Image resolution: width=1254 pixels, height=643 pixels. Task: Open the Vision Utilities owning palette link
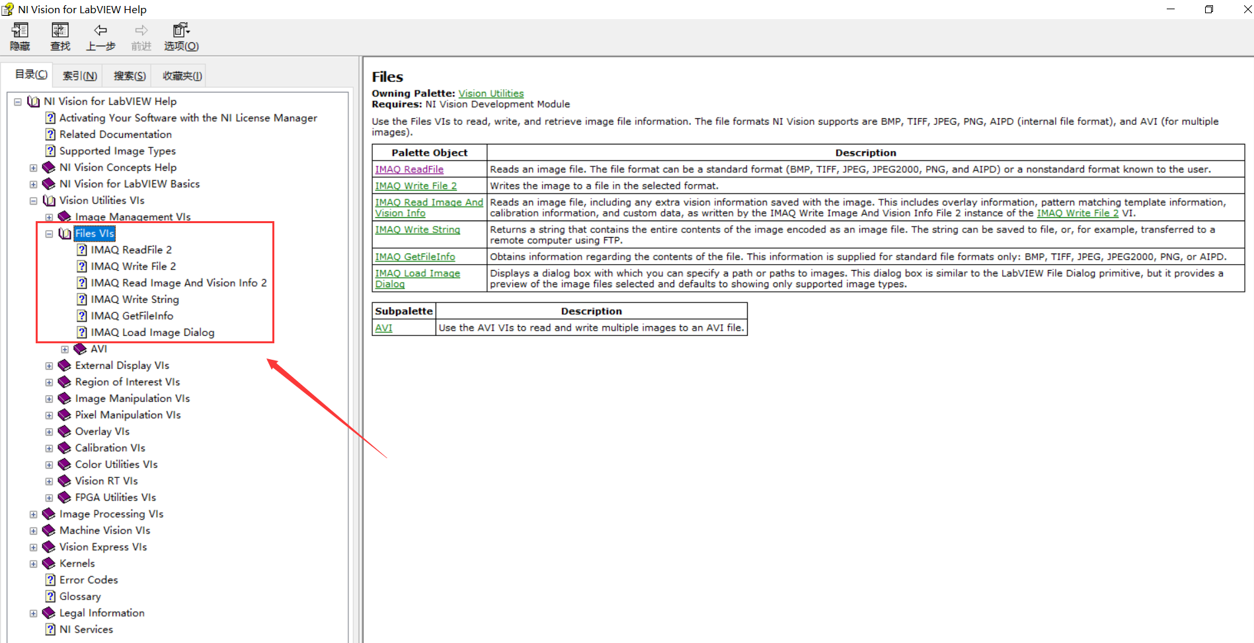click(x=491, y=94)
